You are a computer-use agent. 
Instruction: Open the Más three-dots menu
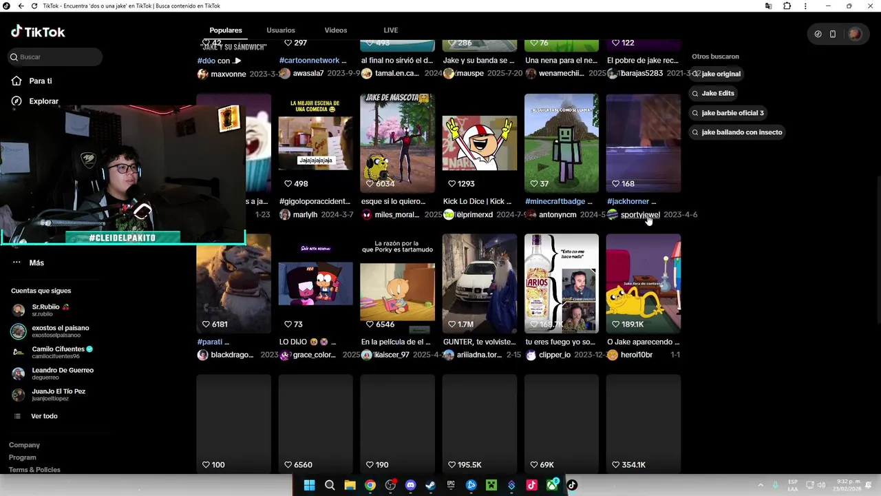pos(17,262)
